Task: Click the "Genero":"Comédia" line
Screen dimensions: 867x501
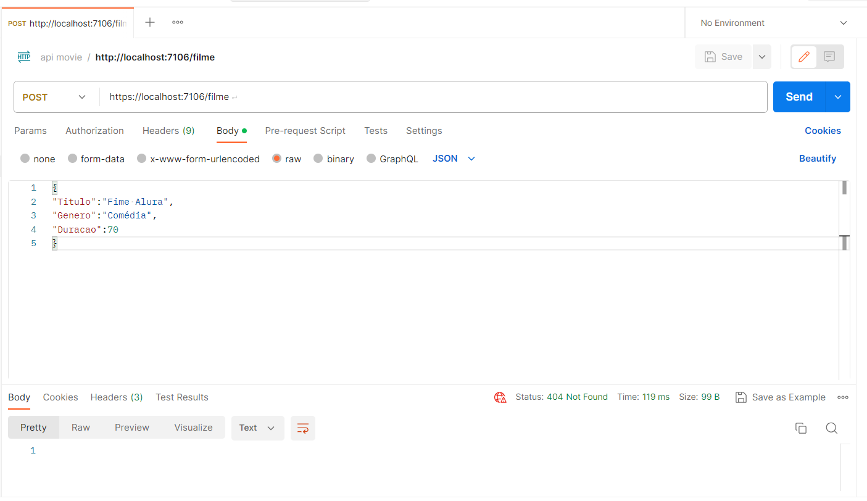Action: coord(105,215)
